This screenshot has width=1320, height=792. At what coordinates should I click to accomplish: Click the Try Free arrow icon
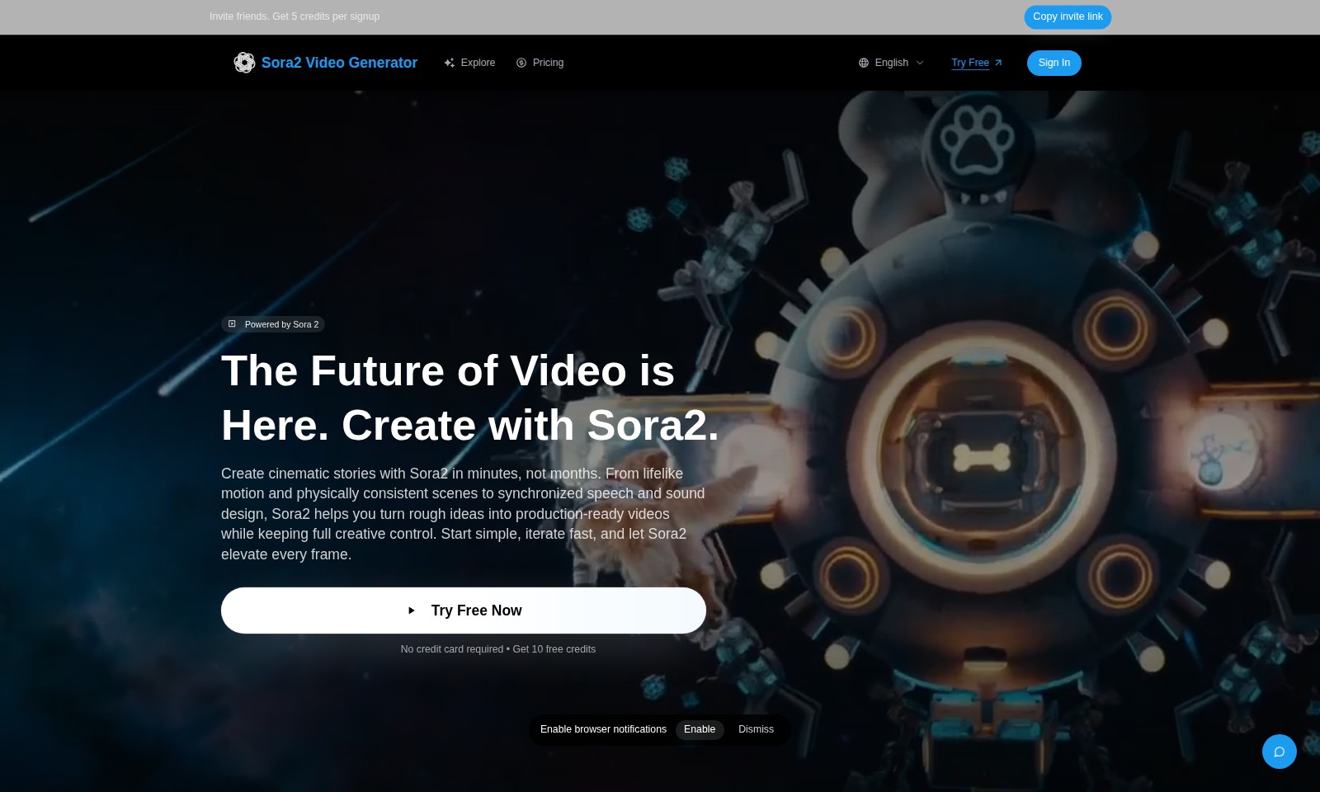click(x=998, y=63)
